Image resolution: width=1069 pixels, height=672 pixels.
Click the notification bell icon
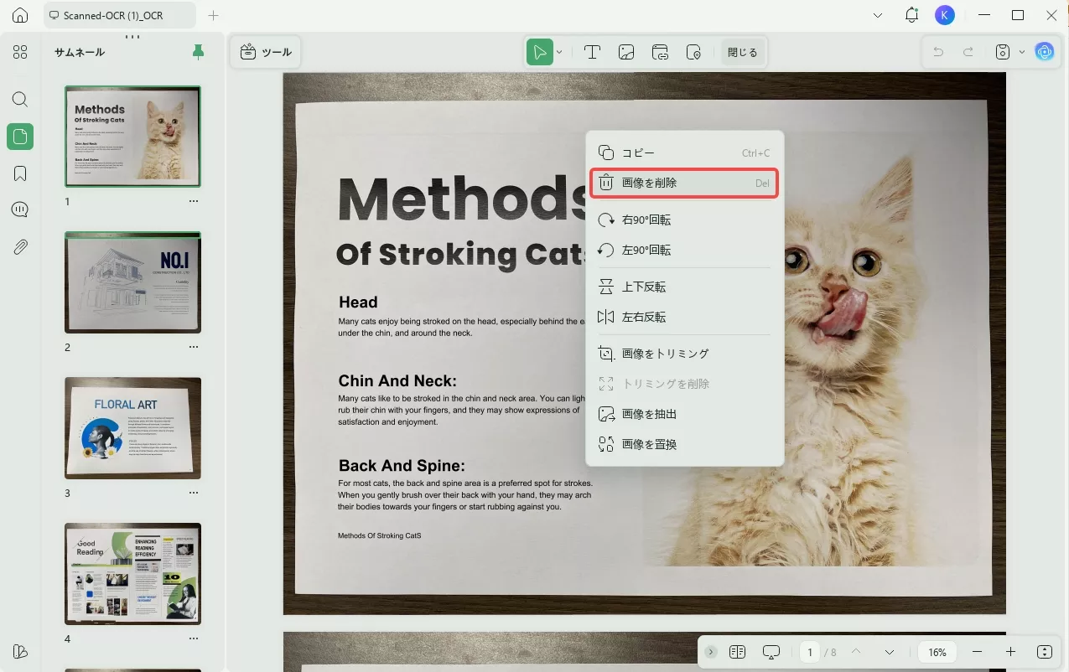[x=911, y=15]
